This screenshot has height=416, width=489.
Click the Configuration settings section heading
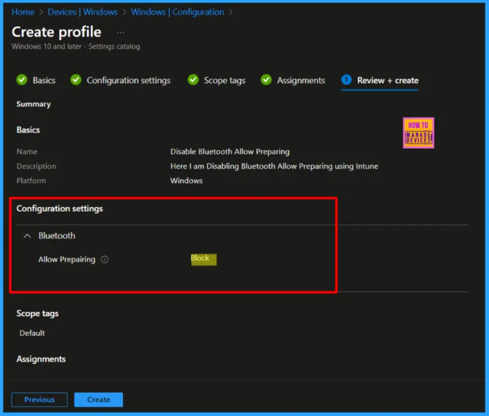point(60,209)
